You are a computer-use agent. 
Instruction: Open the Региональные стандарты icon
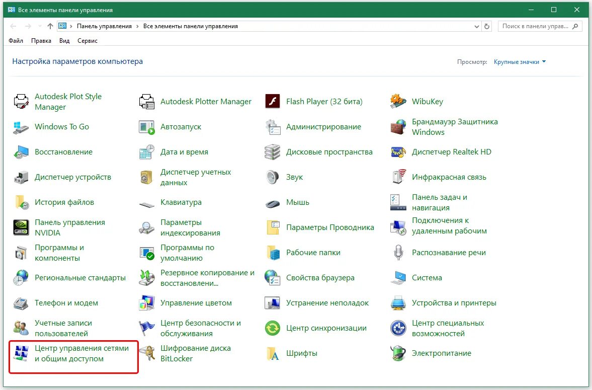[x=21, y=278]
